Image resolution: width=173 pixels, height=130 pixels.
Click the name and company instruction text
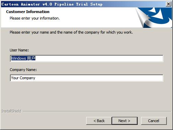pos(71,32)
